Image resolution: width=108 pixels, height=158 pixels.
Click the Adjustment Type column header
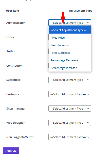tap(81, 11)
